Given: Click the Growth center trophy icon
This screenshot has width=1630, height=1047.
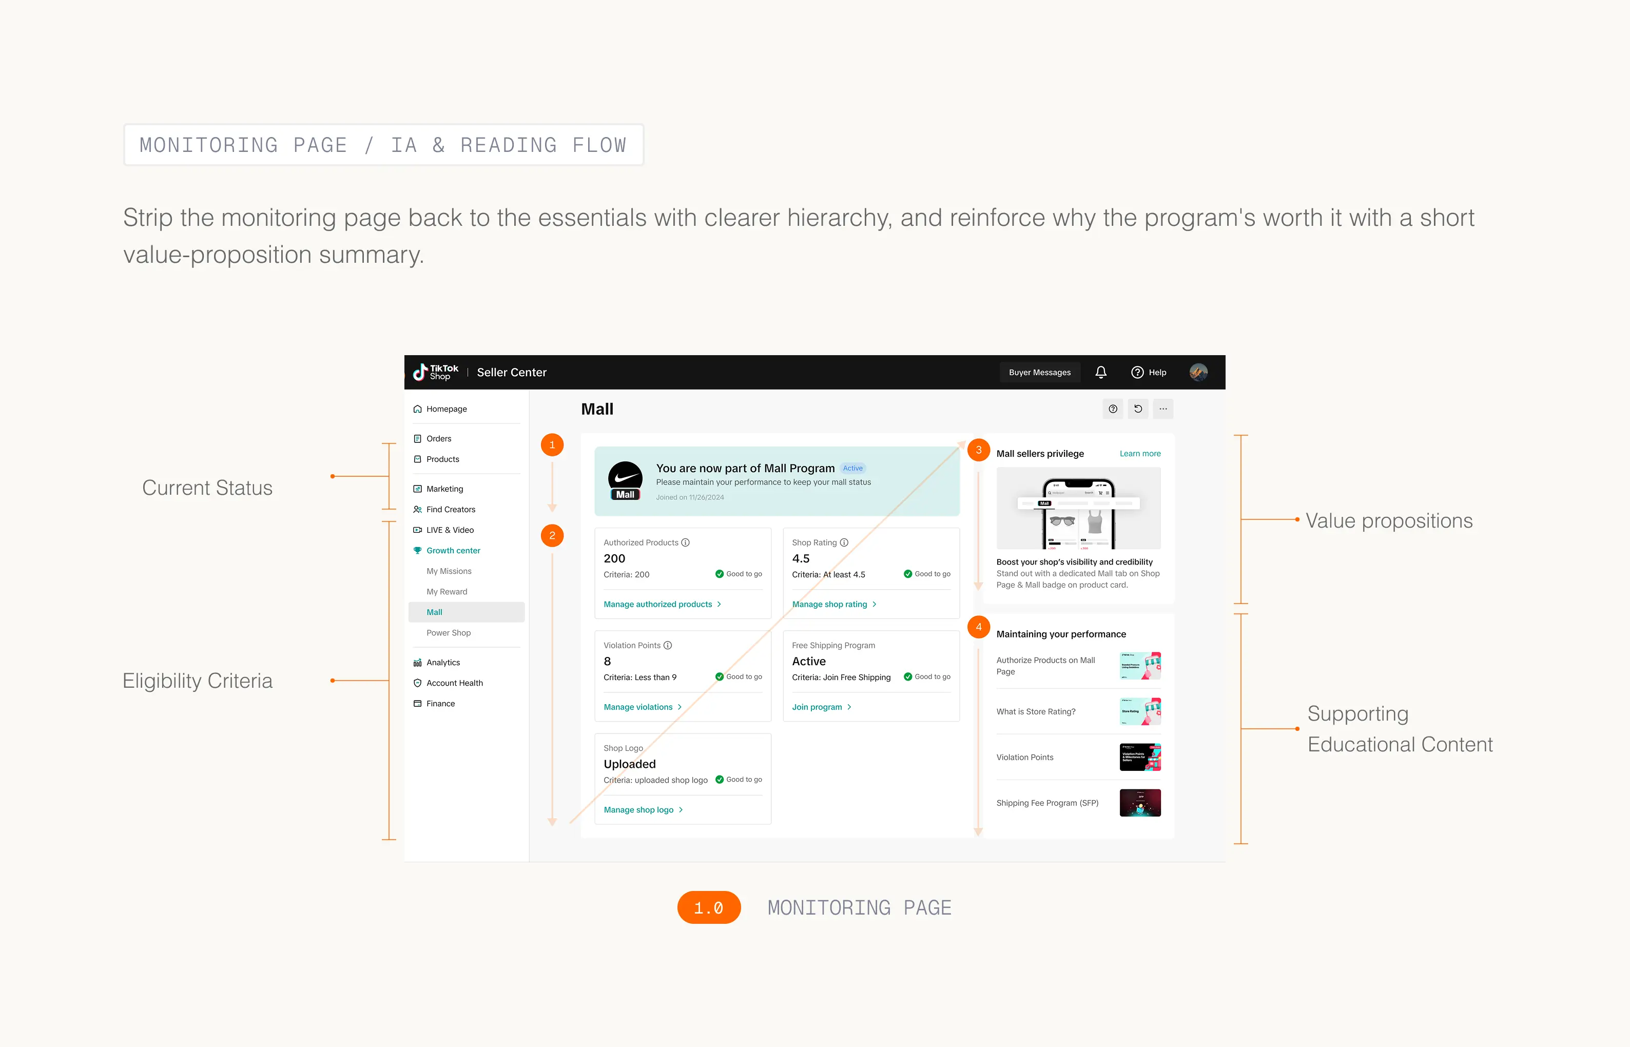Looking at the screenshot, I should [x=417, y=550].
